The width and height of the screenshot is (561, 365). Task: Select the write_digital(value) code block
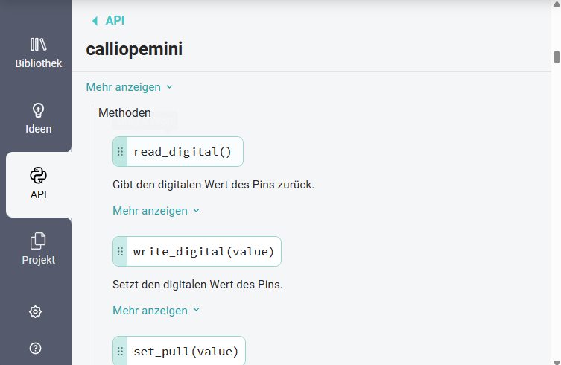pyautogui.click(x=203, y=252)
